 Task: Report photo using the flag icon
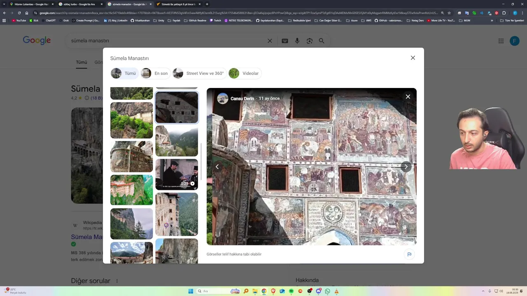[x=409, y=254]
